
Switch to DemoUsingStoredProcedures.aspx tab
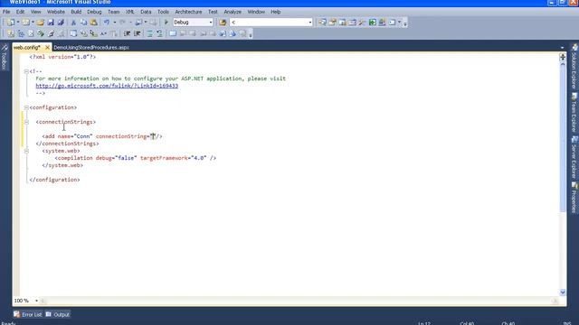coord(91,48)
